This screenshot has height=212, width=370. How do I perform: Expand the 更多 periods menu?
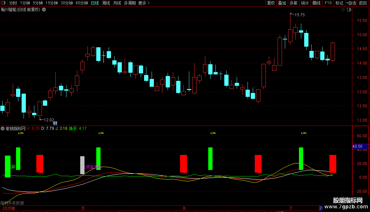tap(144, 3)
